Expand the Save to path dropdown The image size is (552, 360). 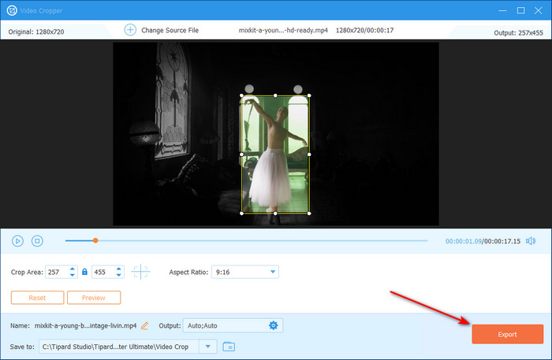coord(209,346)
